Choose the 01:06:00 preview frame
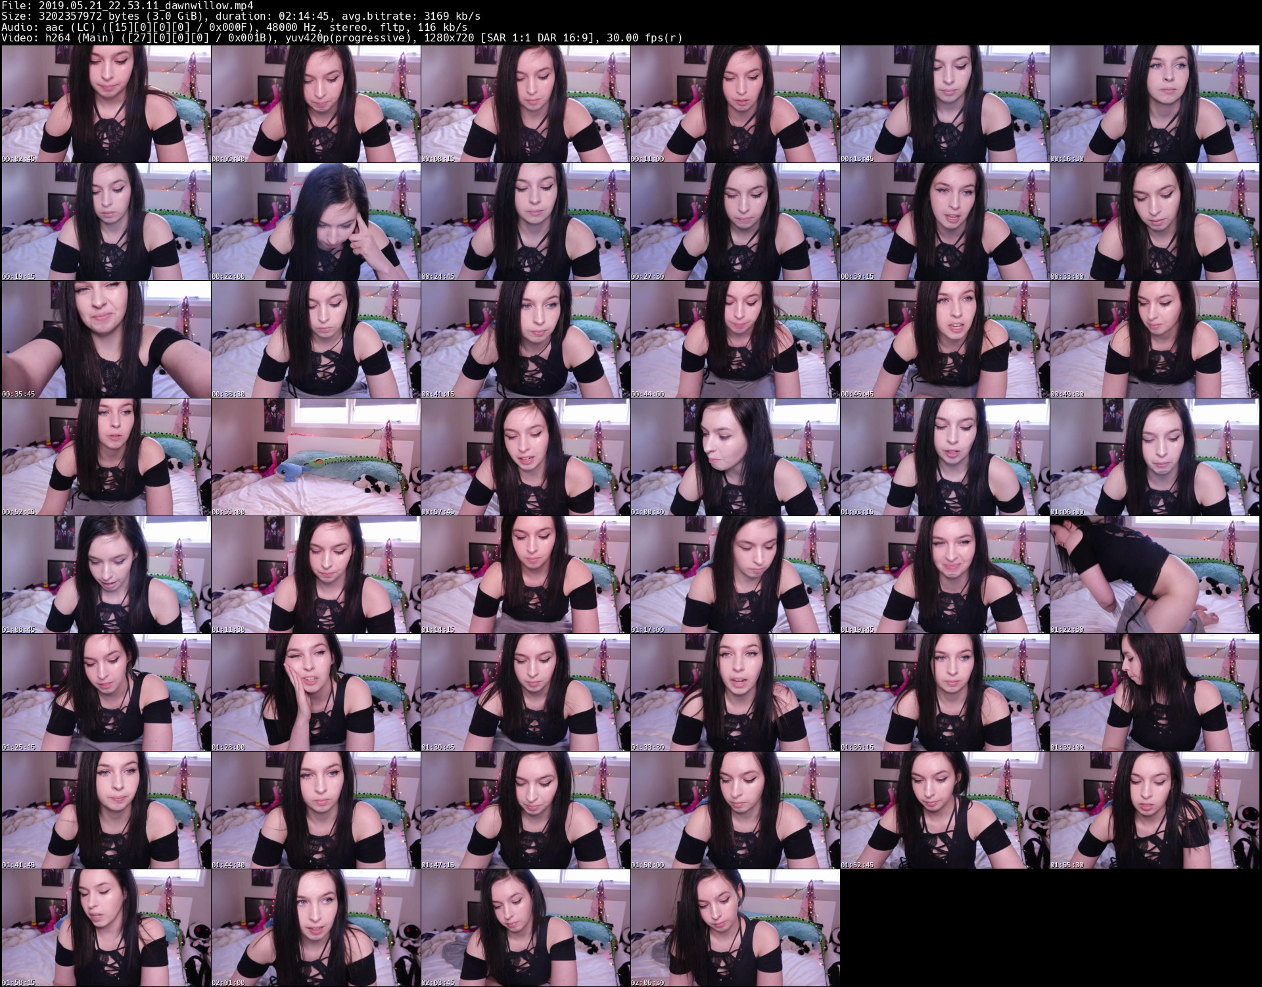The image size is (1262, 987). pos(1154,457)
